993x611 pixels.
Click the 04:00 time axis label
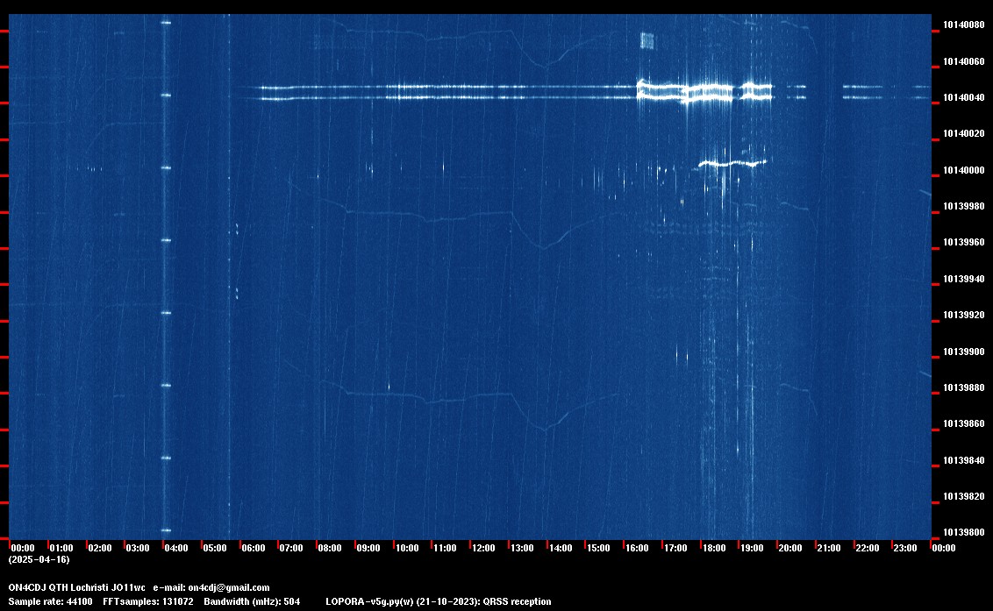176,548
